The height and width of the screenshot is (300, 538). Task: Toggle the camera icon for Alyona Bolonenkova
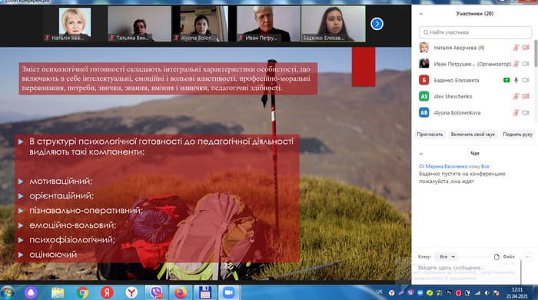[x=526, y=112]
